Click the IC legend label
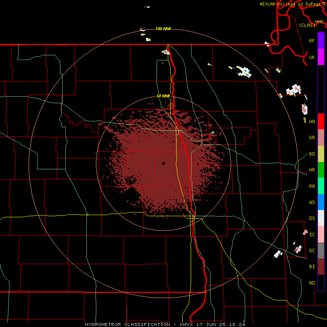This screenshot has width=327, height=327. pyautogui.click(x=312, y=235)
